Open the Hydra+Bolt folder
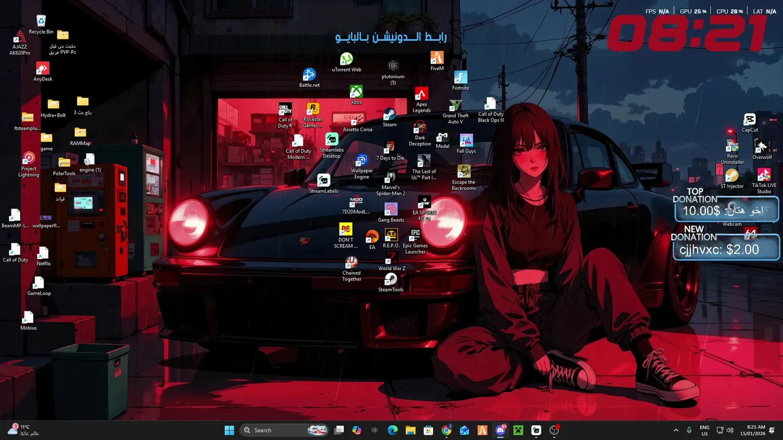The height and width of the screenshot is (440, 783). [53, 109]
